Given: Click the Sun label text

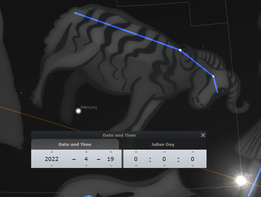Looking at the screenshot, I should [249, 175].
